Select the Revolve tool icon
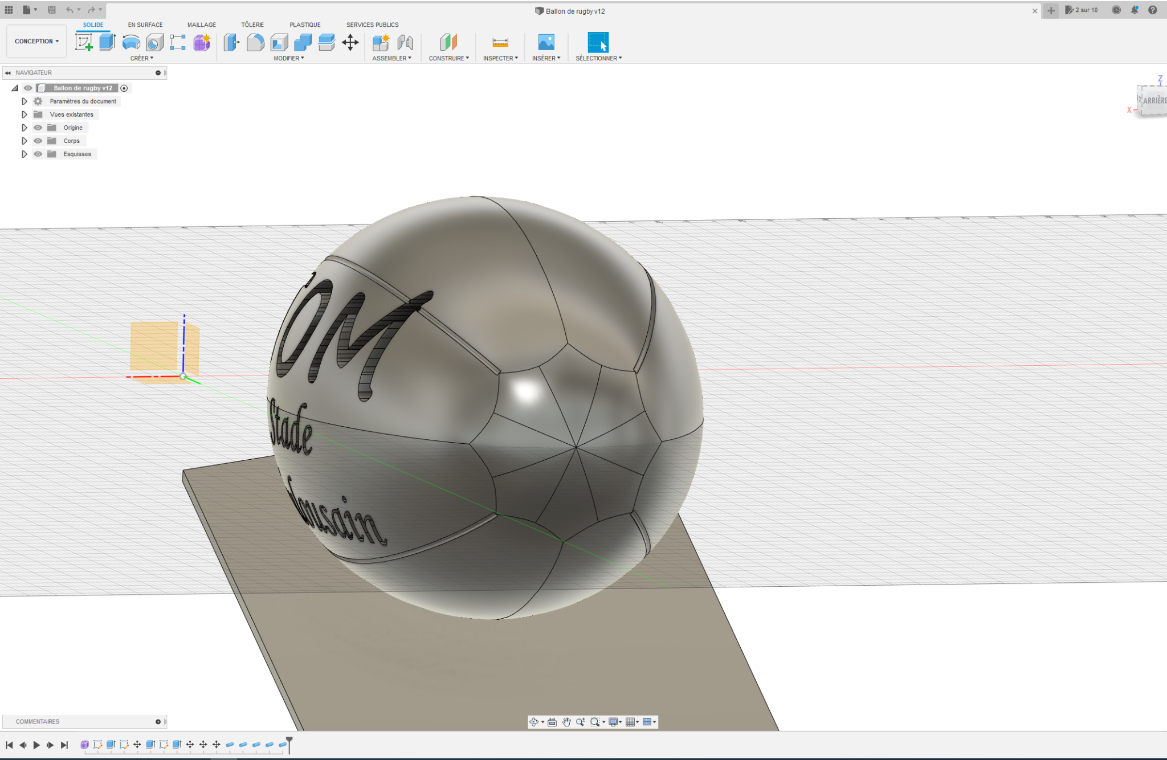Viewport: 1167px width, 760px height. coord(131,42)
